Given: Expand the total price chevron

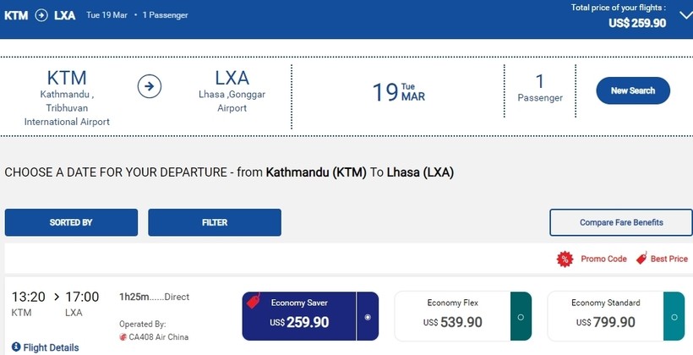Looking at the screenshot, I should 683,14.
